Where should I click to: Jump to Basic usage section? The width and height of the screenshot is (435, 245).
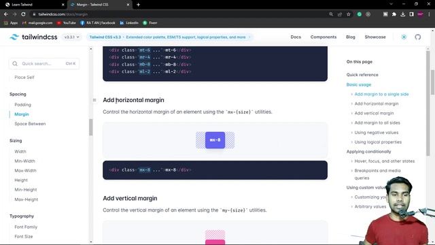click(x=358, y=84)
